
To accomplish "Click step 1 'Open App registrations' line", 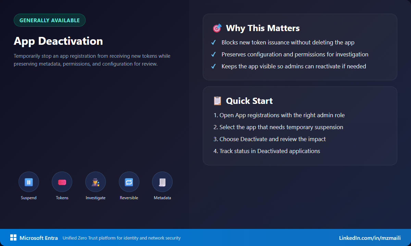I will (279, 115).
